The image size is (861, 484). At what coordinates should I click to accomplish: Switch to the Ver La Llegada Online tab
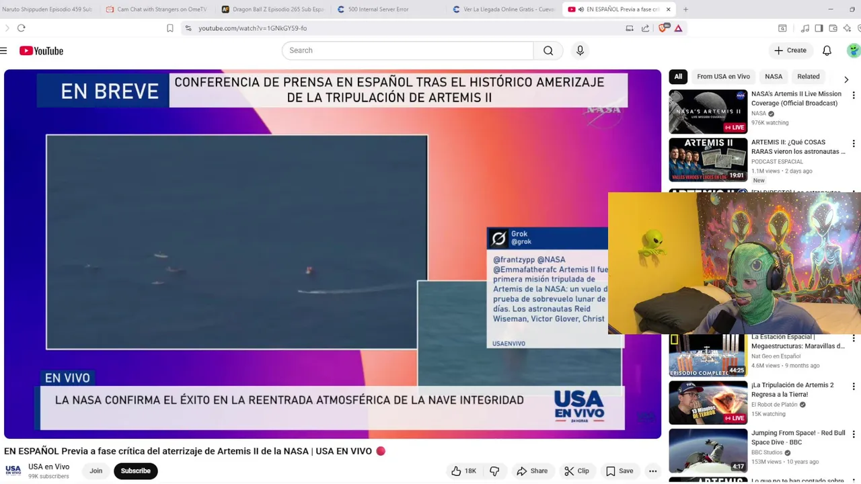pyautogui.click(x=504, y=9)
